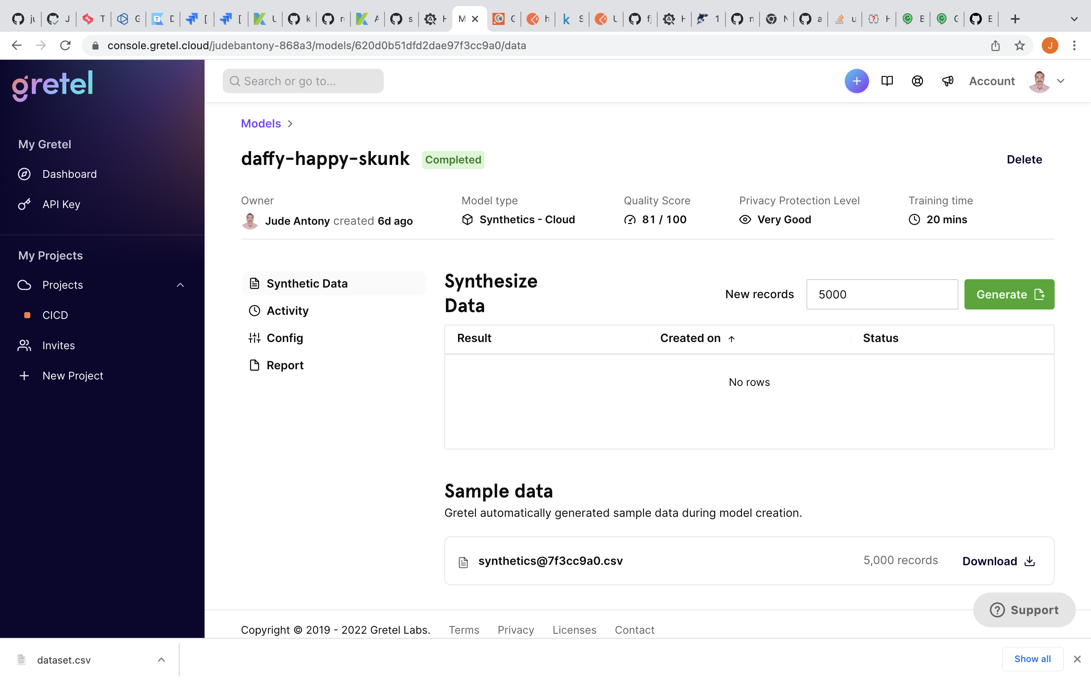Open a new browser tab
Viewport: 1091px width, 681px height.
pyautogui.click(x=1015, y=19)
